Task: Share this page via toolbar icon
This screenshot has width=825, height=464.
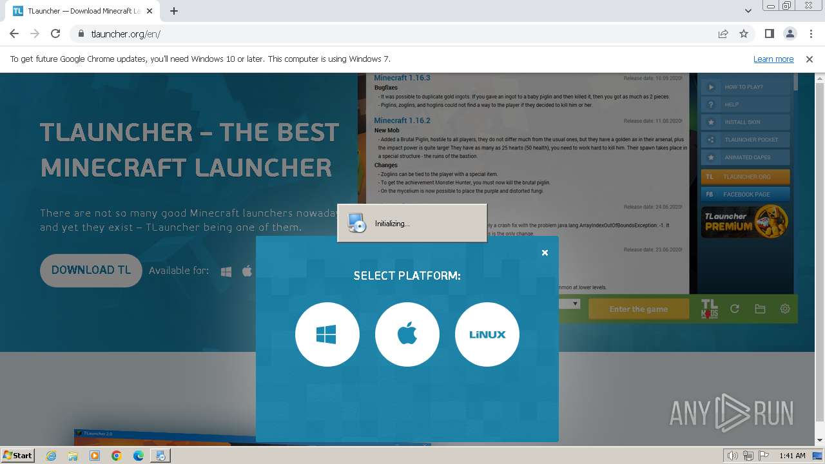Action: [723, 34]
